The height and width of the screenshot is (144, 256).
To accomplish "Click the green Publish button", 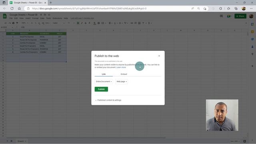I will coord(101,89).
